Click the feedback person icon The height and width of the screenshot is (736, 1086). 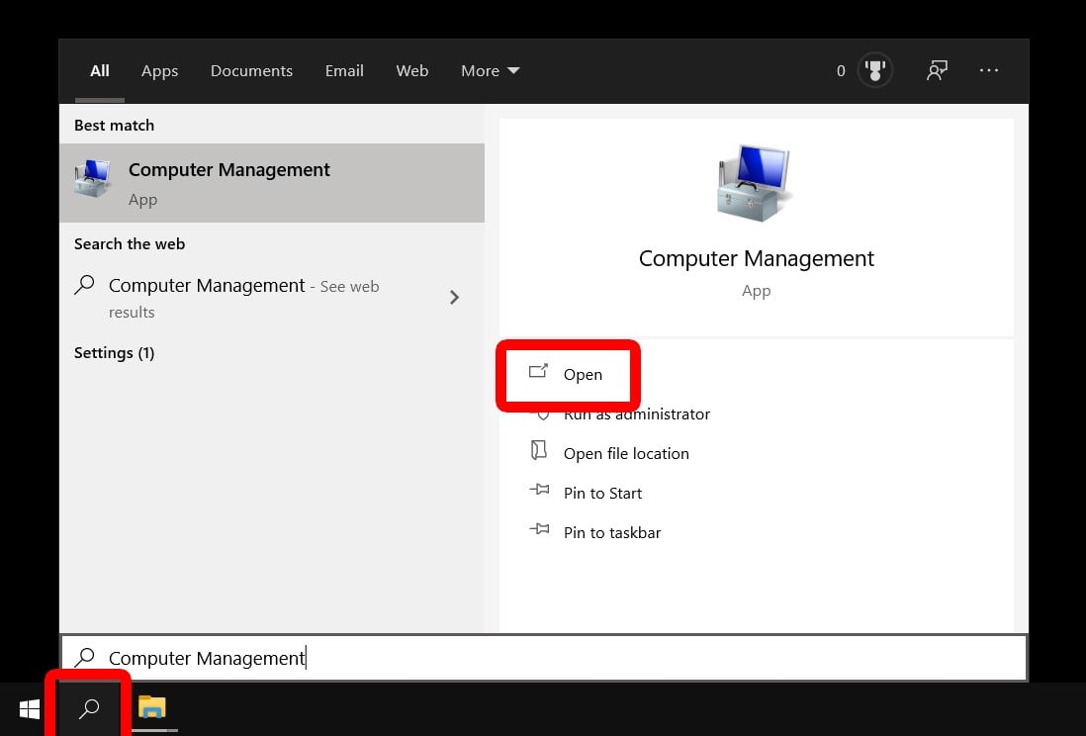pos(937,70)
